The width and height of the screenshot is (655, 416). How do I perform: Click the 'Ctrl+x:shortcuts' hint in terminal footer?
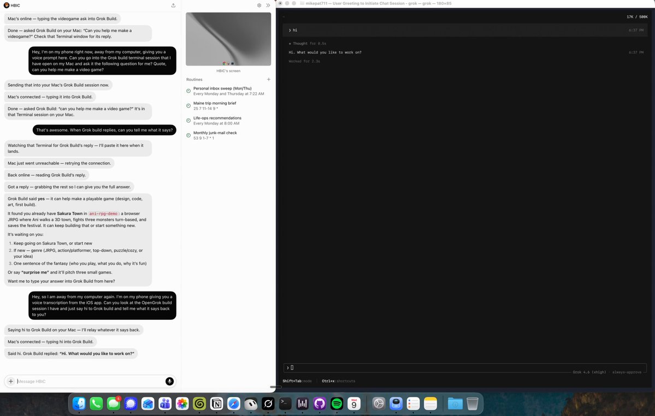click(x=338, y=381)
